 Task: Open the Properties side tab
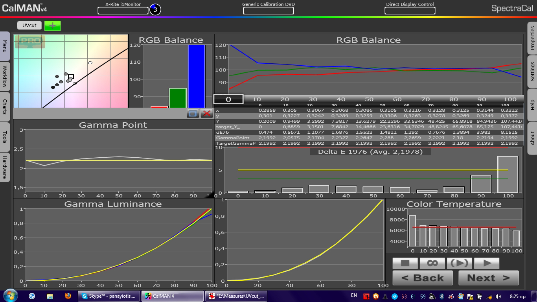coord(532,38)
